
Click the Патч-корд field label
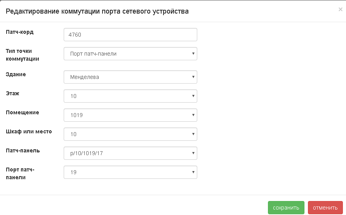pyautogui.click(x=20, y=32)
